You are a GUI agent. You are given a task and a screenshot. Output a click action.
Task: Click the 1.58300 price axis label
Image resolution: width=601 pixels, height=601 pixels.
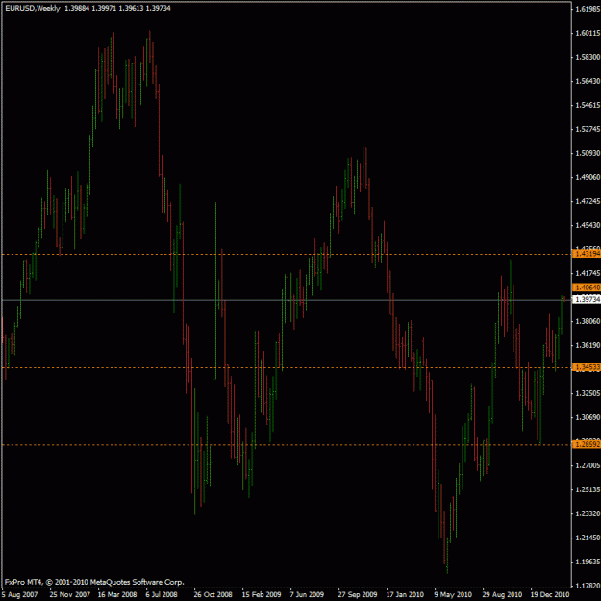(x=588, y=57)
